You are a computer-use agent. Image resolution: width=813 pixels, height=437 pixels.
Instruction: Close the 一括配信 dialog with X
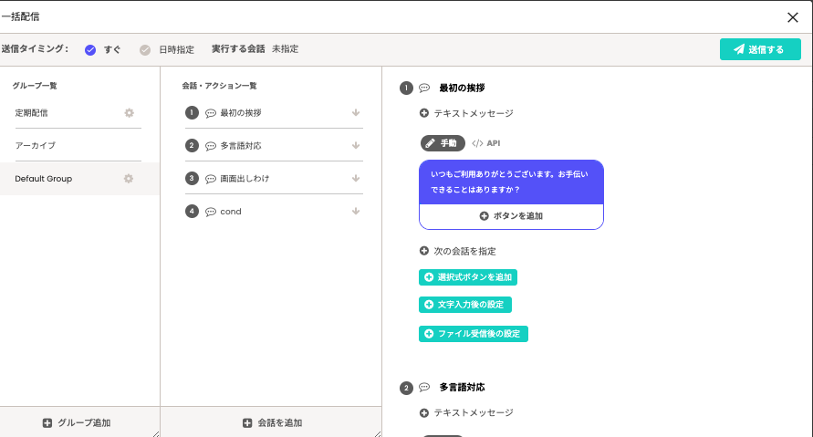click(793, 16)
